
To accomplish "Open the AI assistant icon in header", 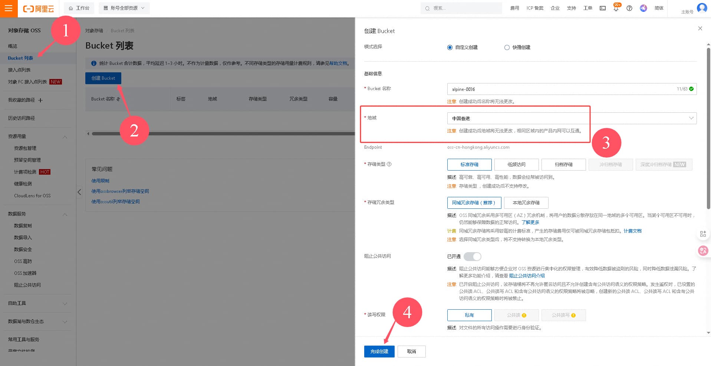I will [643, 8].
